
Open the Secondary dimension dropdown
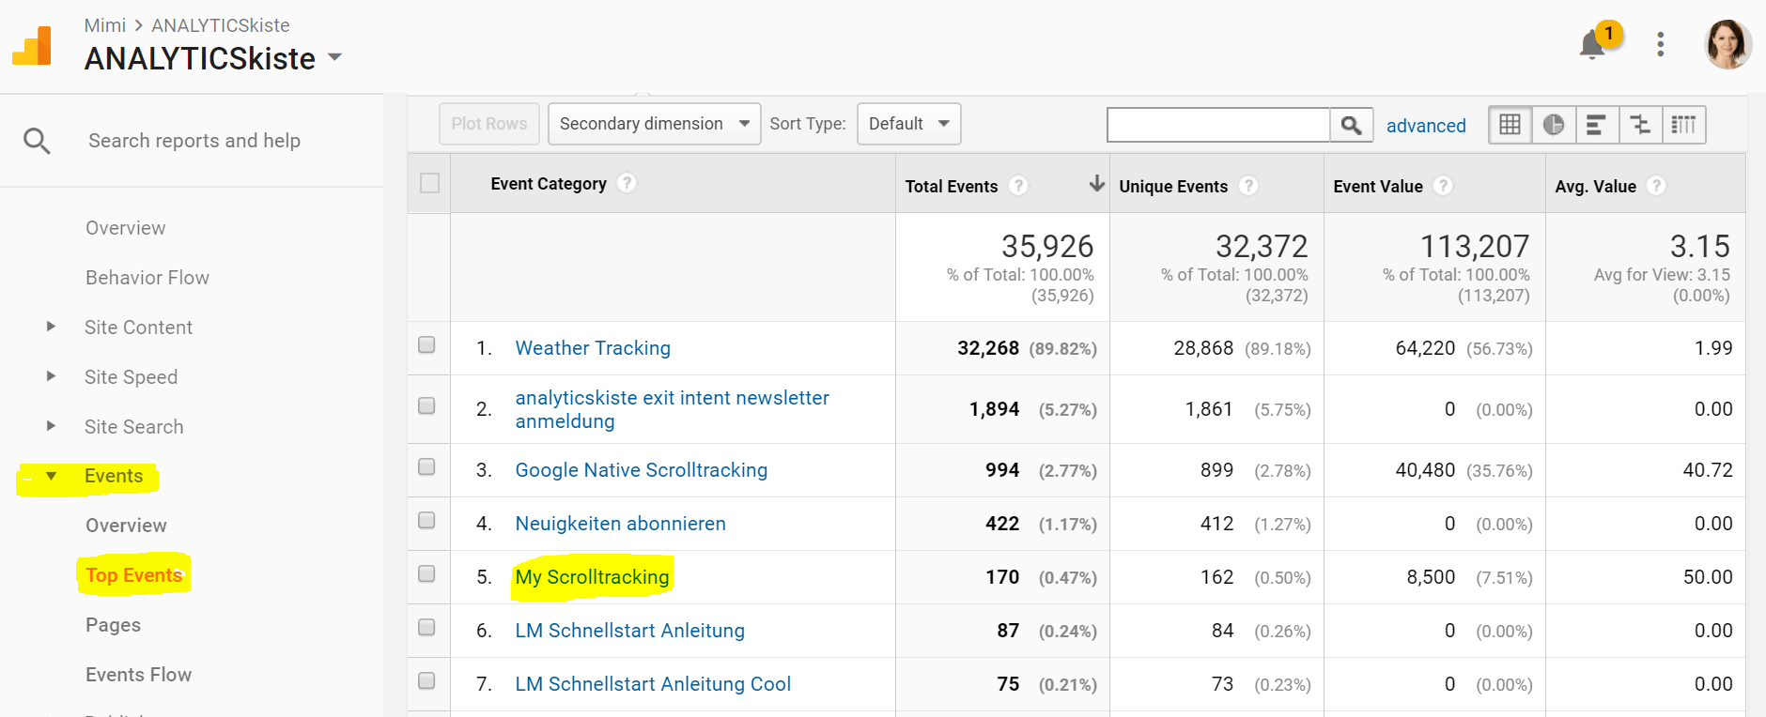tap(654, 124)
